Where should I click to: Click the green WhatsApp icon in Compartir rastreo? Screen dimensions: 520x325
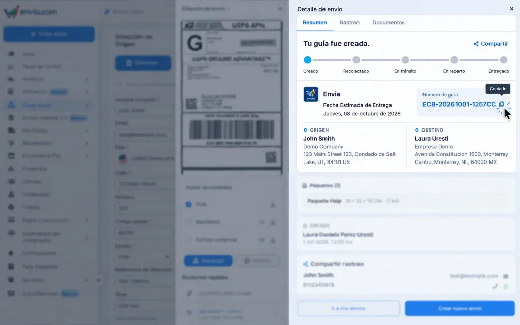coord(506,286)
